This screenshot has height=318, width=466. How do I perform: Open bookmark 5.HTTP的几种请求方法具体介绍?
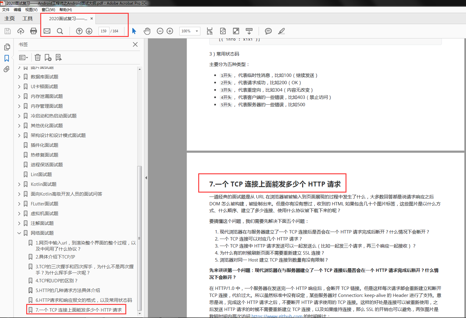[68, 291]
